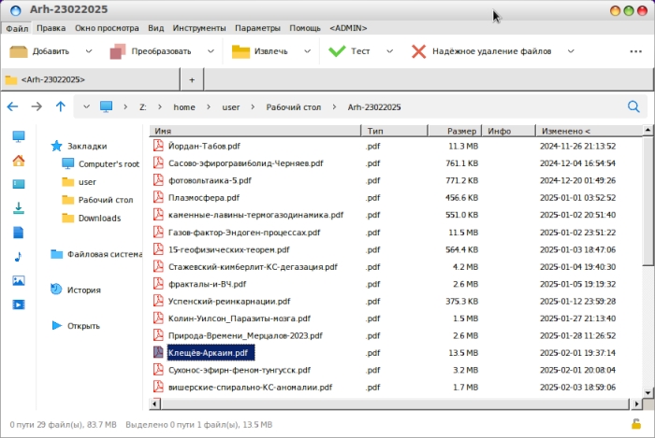
Task: Click the Помощь menu
Action: coord(305,28)
